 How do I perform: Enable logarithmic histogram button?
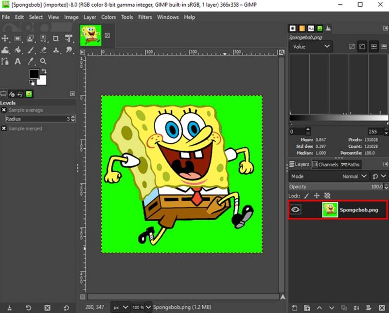362,46
